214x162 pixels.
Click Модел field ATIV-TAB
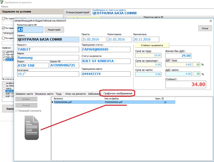(33, 65)
